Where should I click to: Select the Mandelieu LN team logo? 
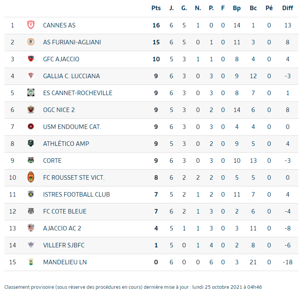tap(31, 262)
